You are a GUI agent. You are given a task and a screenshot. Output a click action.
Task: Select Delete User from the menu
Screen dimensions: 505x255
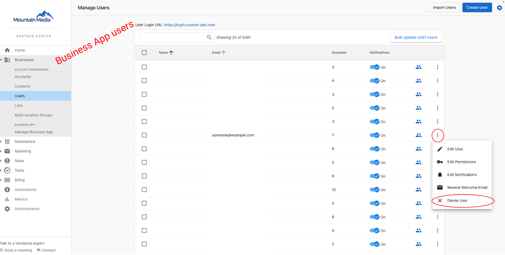(x=462, y=201)
